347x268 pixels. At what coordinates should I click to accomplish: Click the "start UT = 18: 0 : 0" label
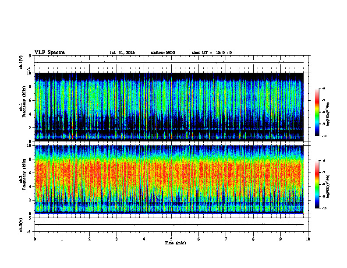pos(212,53)
